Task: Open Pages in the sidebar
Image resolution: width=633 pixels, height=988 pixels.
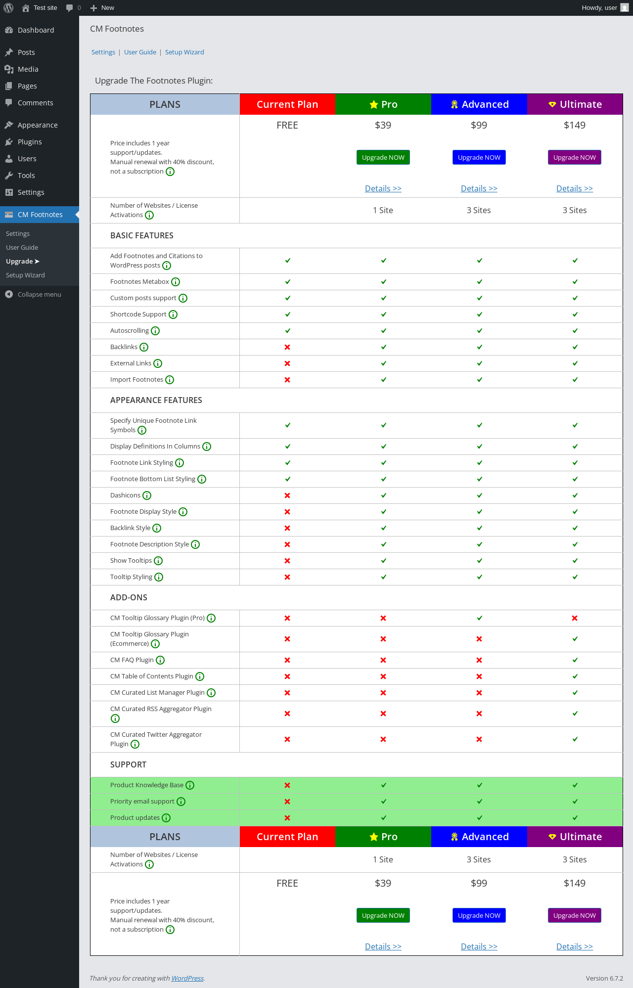Action: (40, 86)
